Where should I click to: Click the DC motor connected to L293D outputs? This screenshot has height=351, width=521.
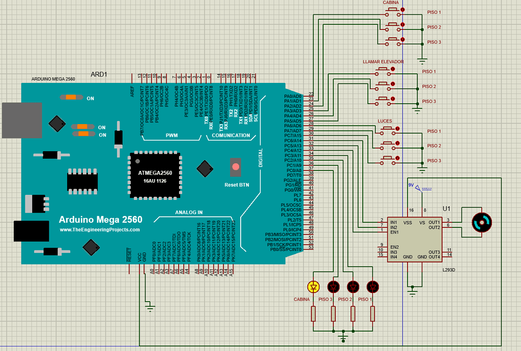pos(481,222)
